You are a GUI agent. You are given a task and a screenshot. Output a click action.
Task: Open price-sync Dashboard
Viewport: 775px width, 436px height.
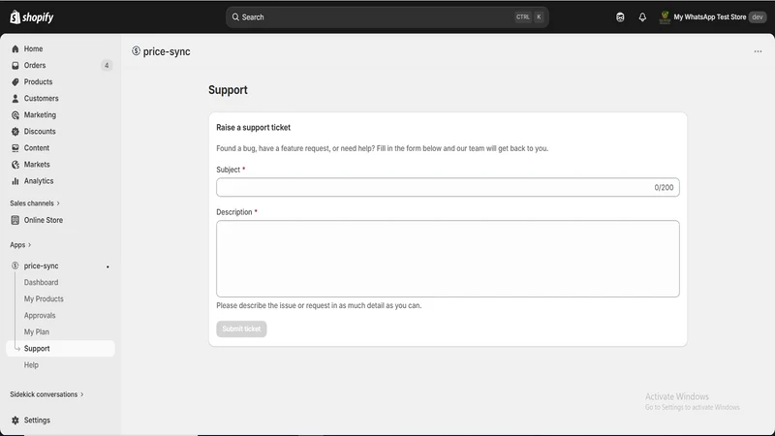(x=41, y=282)
